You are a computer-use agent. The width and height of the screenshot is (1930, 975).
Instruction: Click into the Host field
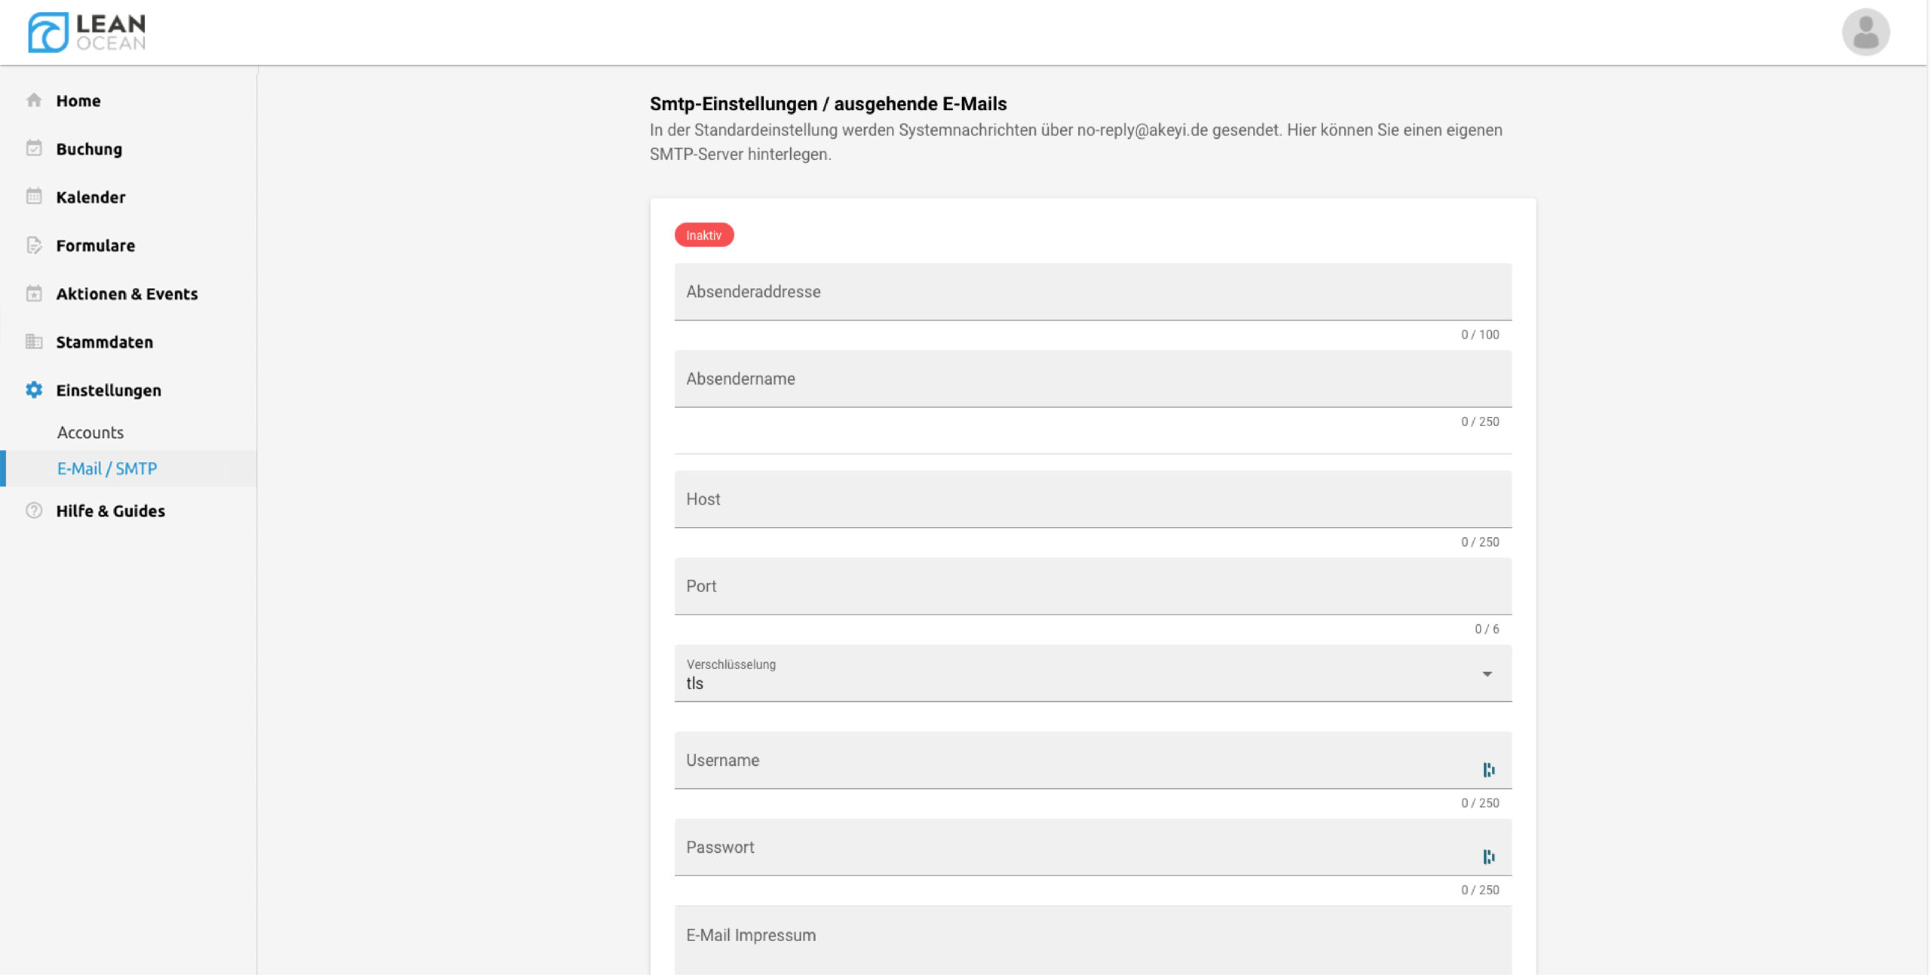[x=1092, y=499]
